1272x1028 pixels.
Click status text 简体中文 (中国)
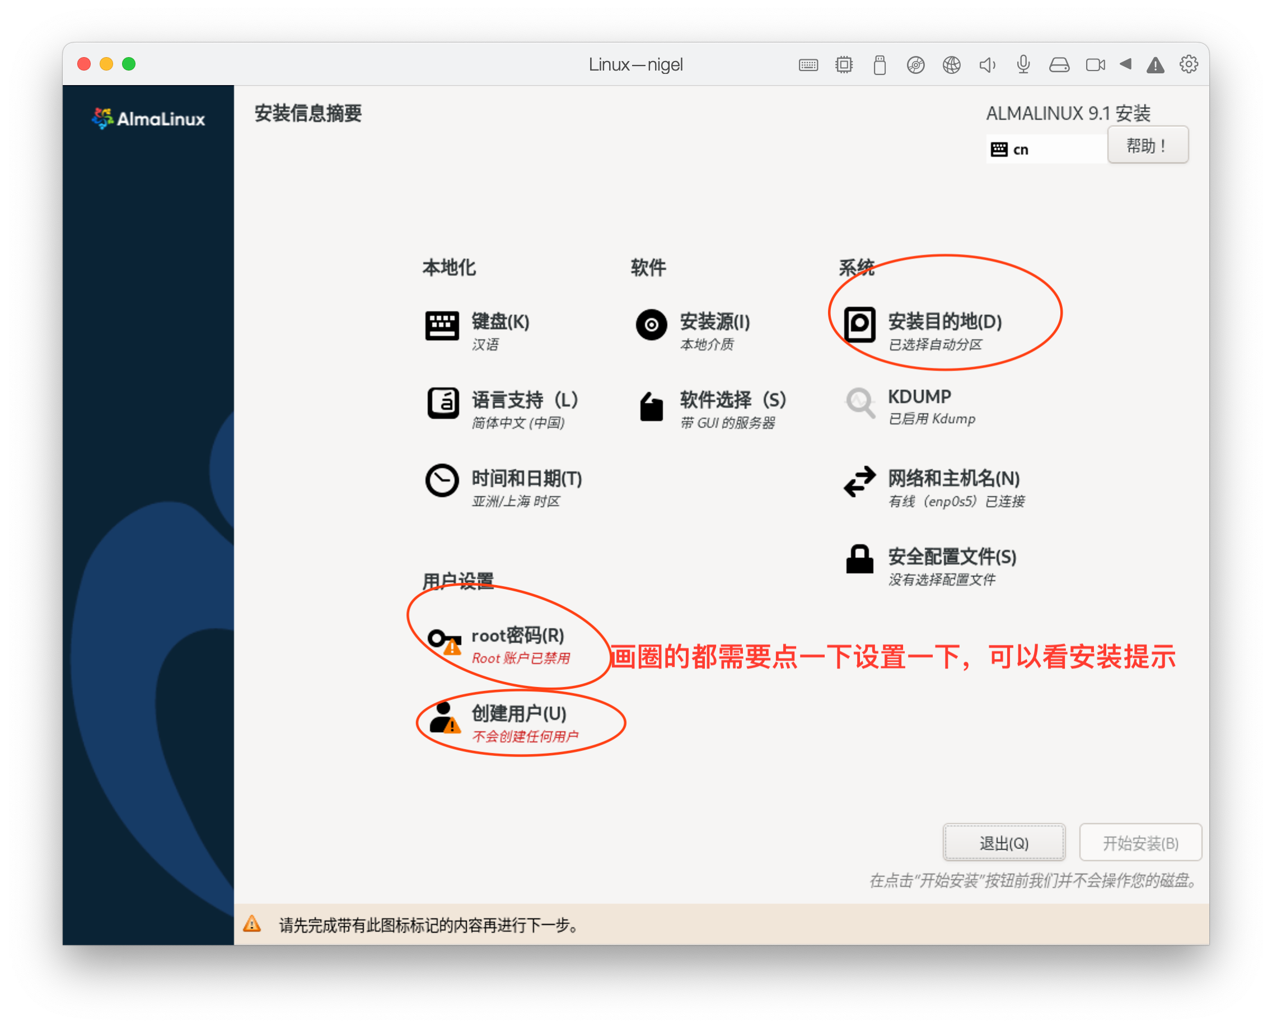tap(518, 422)
